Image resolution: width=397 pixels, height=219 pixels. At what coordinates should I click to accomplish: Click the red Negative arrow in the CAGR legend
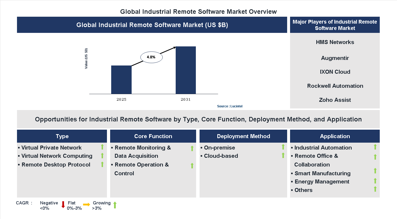[63, 205]
